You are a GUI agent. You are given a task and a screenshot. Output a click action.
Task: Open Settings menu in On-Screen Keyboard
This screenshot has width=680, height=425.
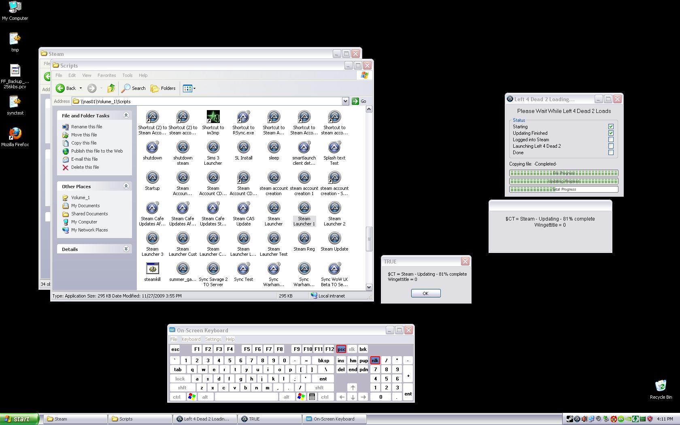(x=213, y=339)
